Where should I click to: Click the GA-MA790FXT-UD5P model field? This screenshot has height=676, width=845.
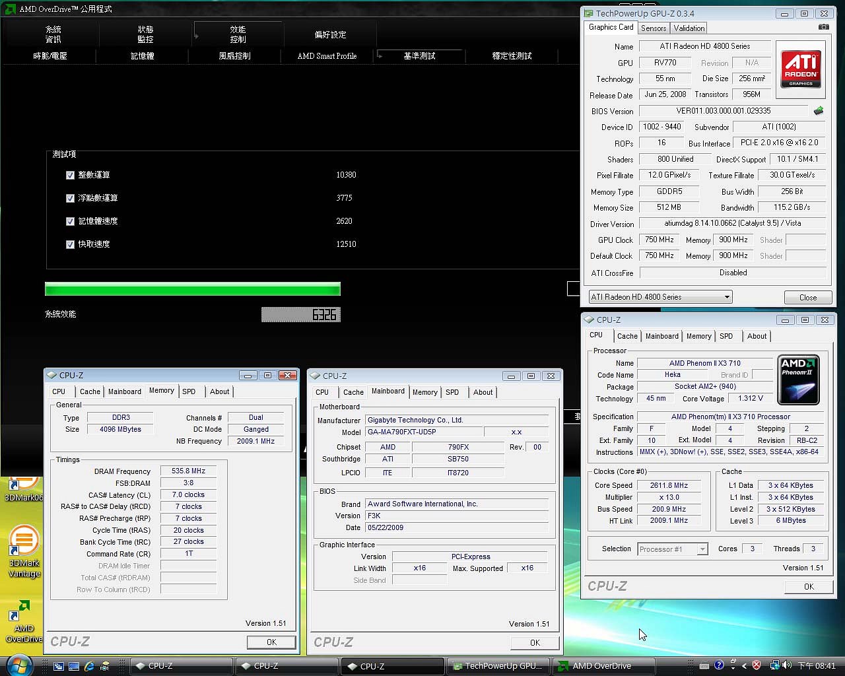[424, 432]
